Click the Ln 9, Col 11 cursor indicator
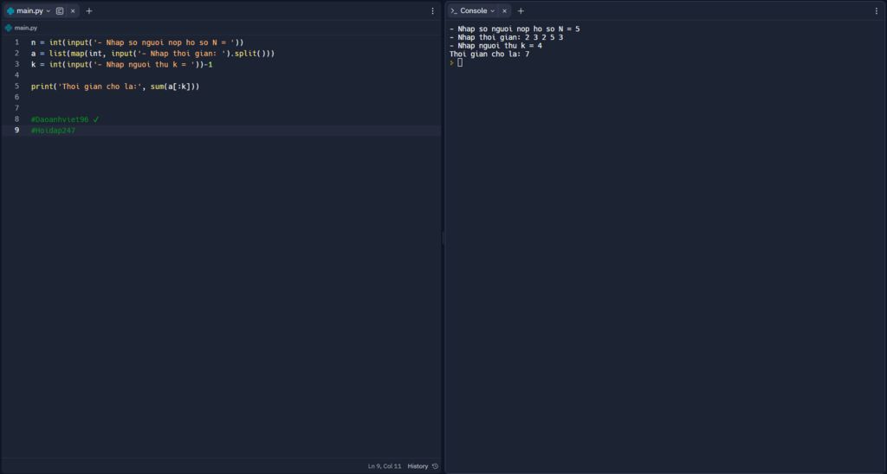 [385, 466]
